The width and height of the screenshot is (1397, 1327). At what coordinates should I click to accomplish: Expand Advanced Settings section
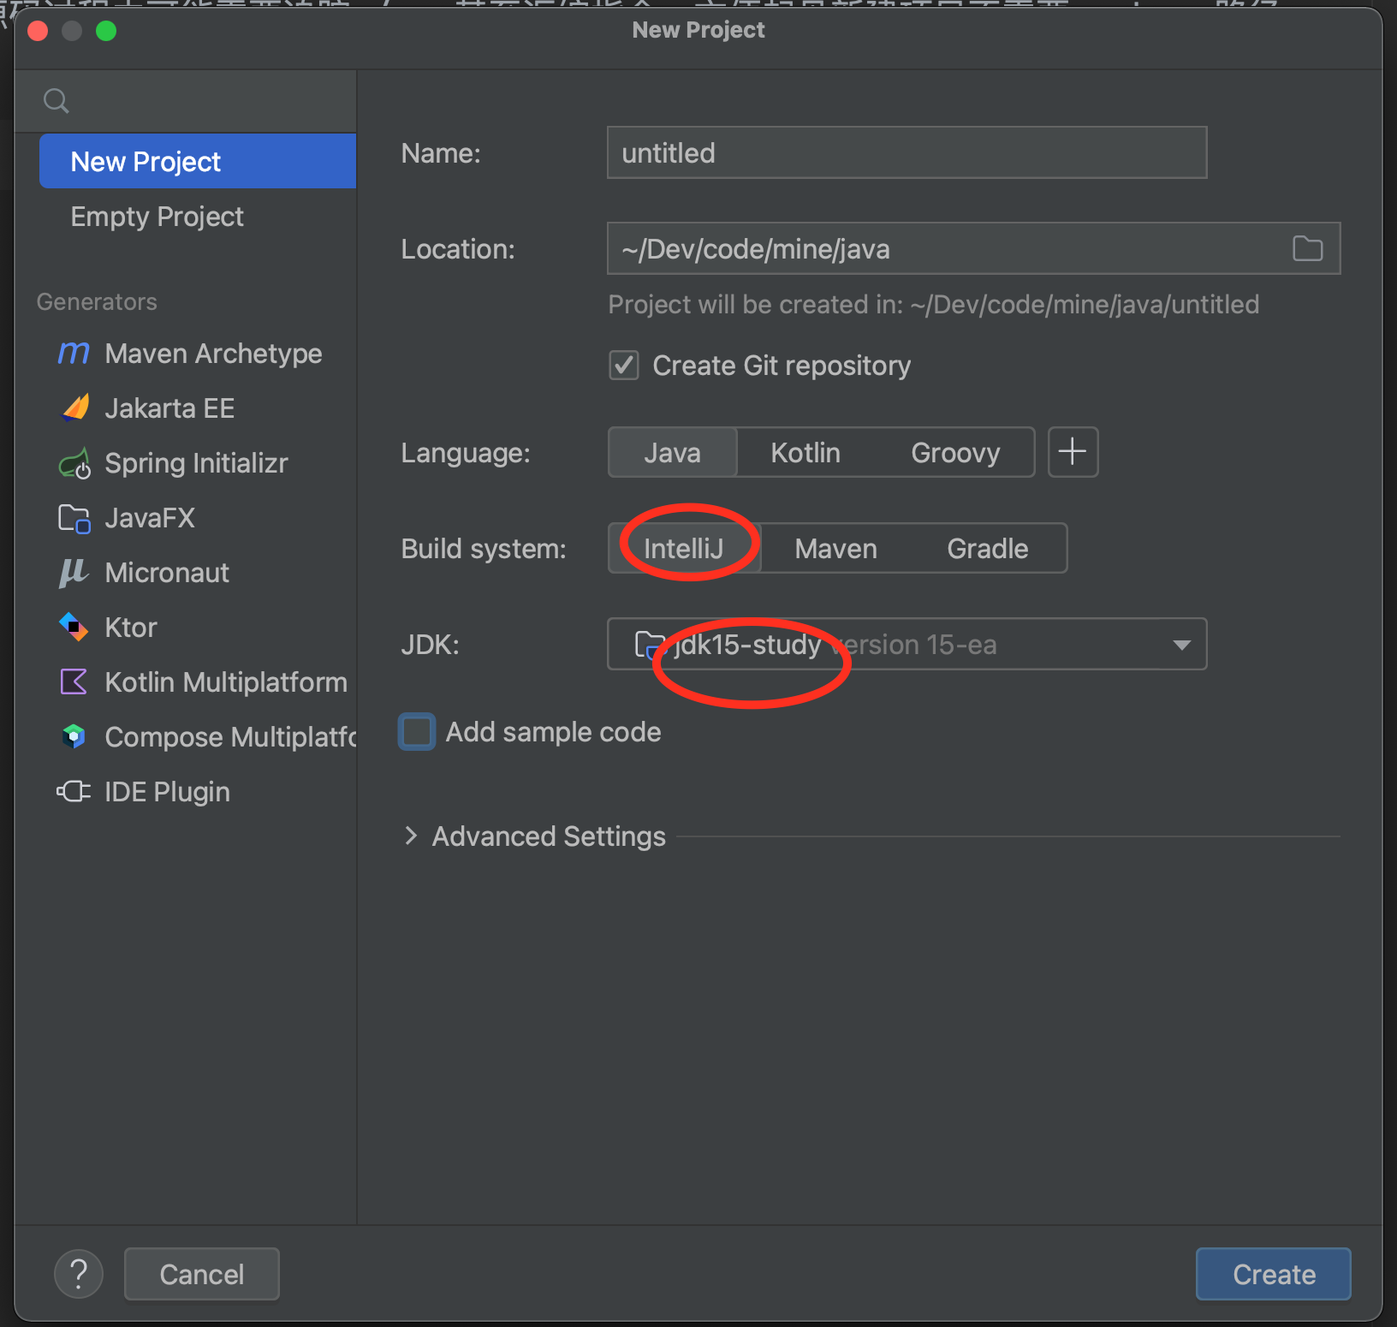coord(410,836)
